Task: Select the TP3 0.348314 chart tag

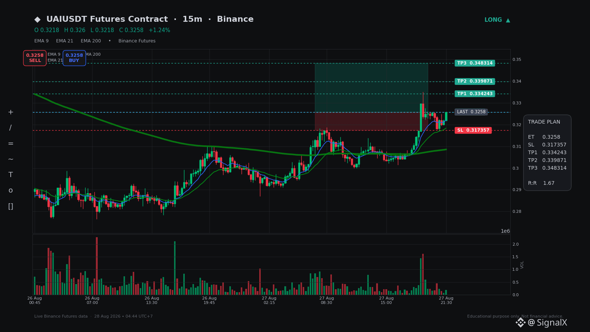Action: point(475,63)
